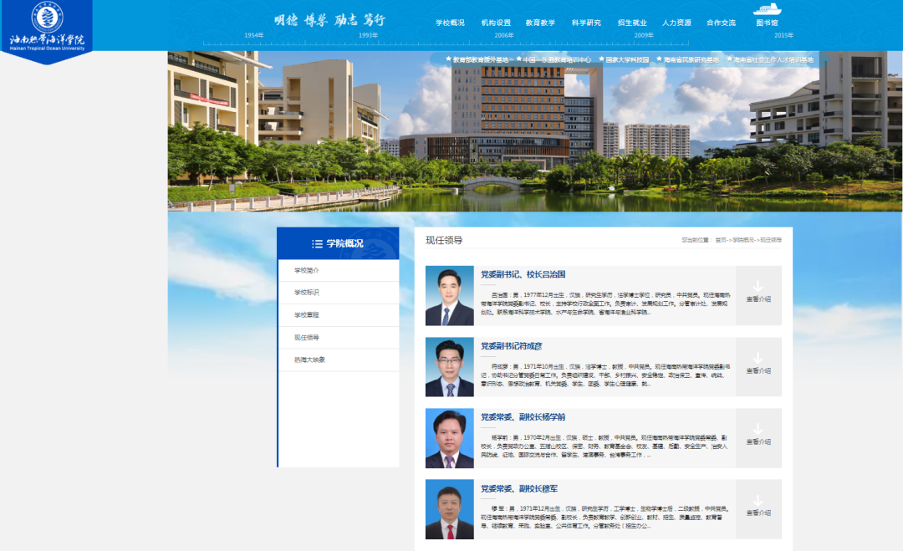Open the 机构设置 navigation menu
The image size is (903, 551).
point(496,23)
